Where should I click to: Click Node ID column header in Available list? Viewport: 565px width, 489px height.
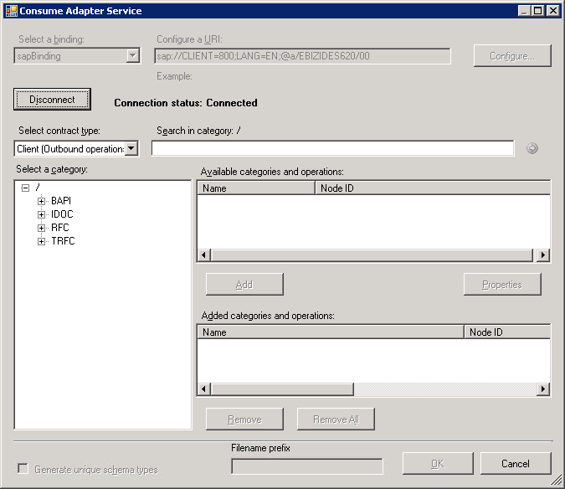point(433,188)
